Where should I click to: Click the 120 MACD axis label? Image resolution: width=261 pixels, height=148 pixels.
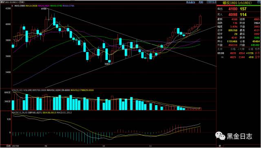click(x=9, y=119)
